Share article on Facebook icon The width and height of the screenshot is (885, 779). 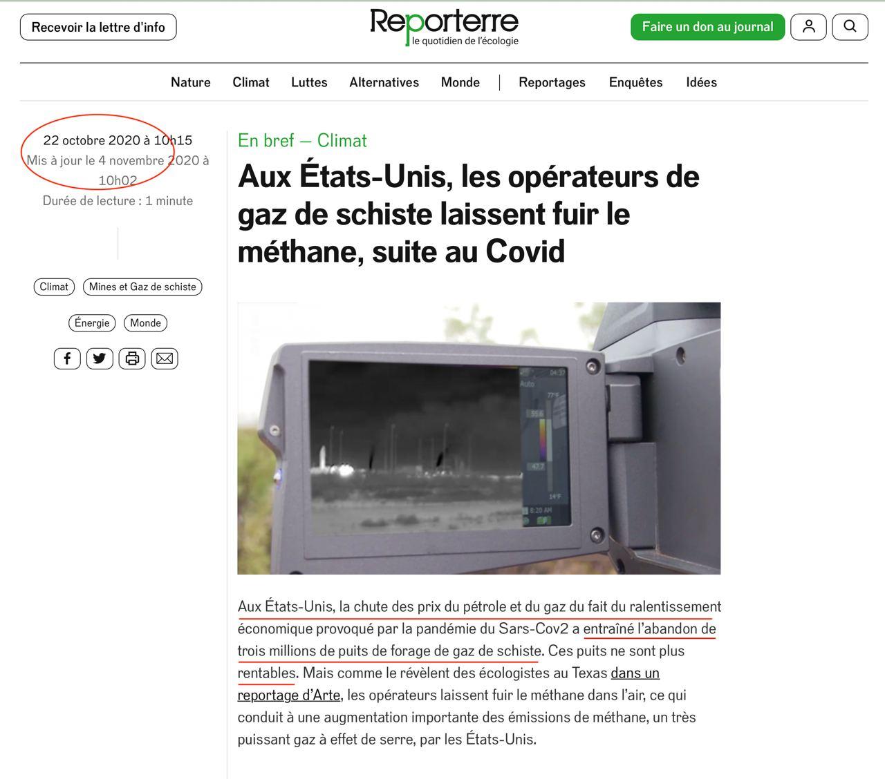67,358
